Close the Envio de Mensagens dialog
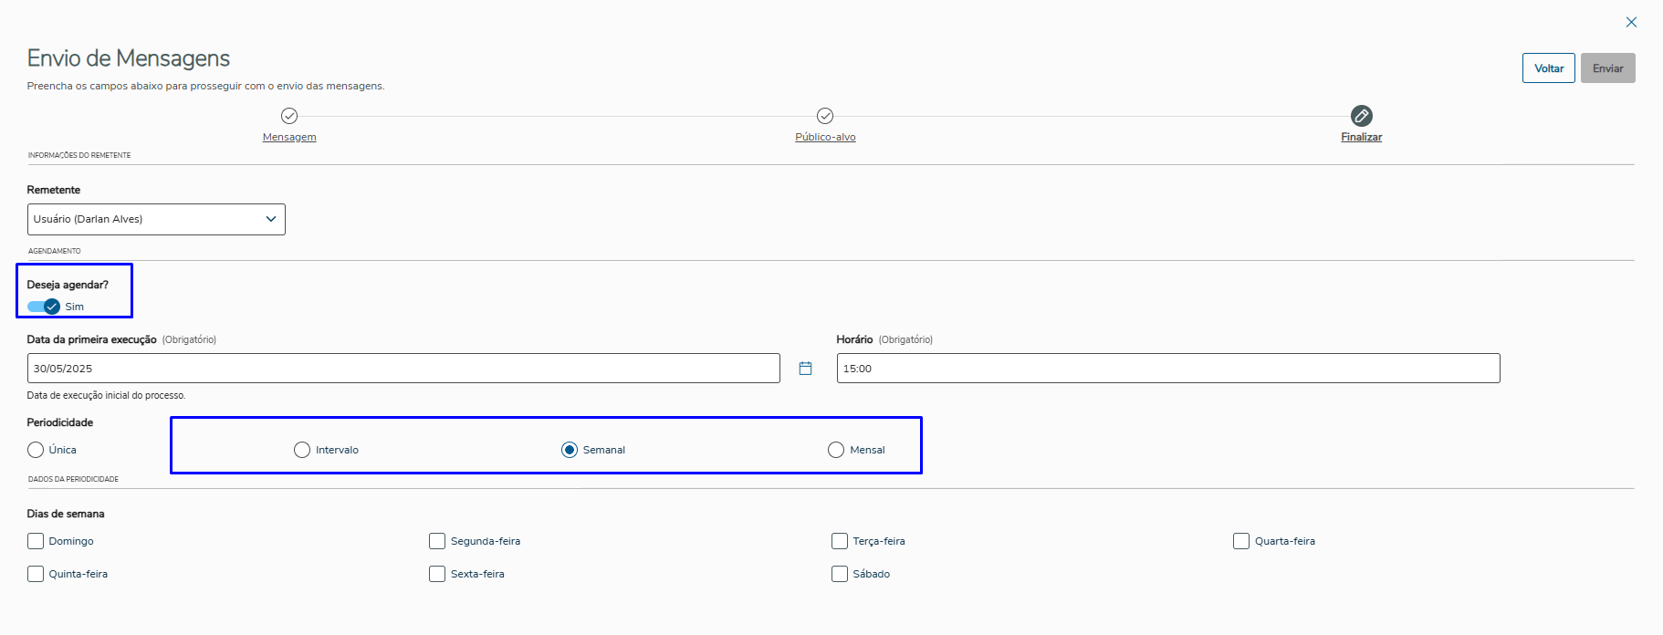 1631,22
